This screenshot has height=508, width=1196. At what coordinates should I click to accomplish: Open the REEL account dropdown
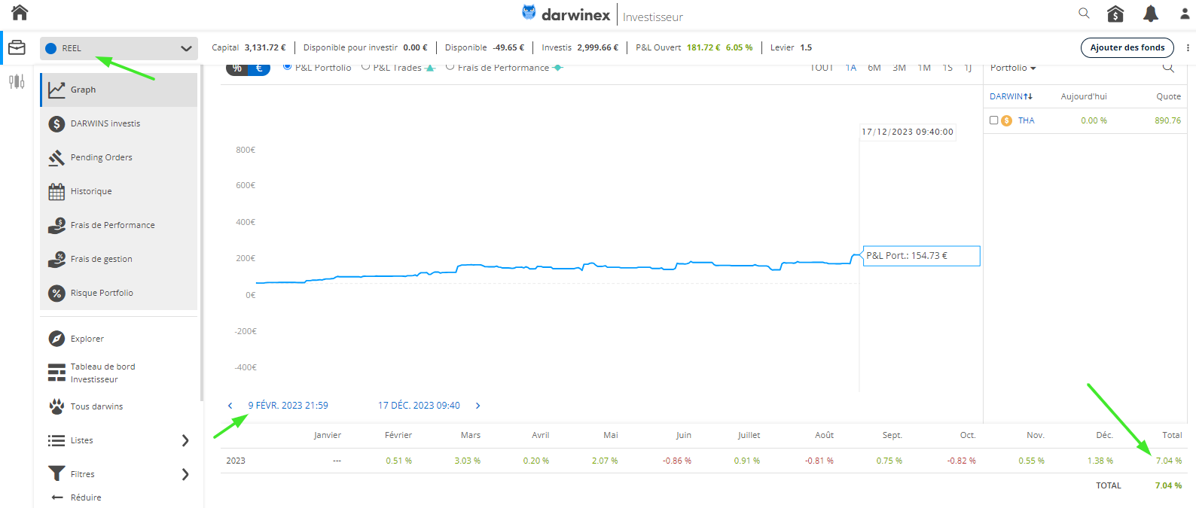click(119, 48)
